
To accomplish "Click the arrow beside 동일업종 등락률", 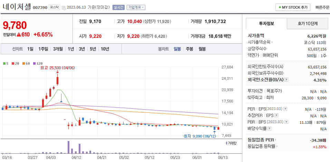I will [x=276, y=147].
